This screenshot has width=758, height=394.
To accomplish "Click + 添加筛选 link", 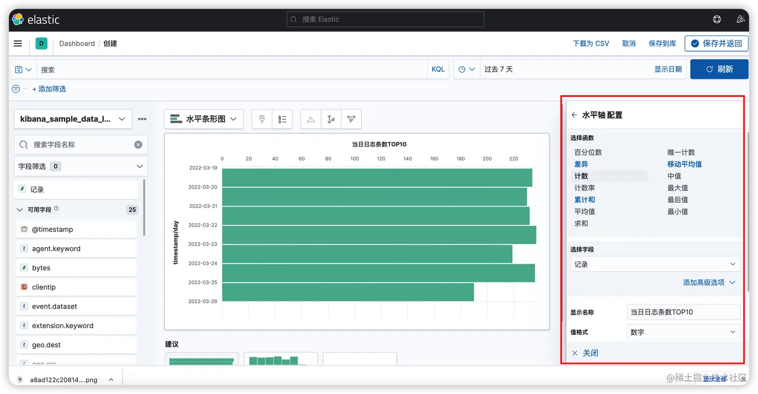I will coord(49,89).
